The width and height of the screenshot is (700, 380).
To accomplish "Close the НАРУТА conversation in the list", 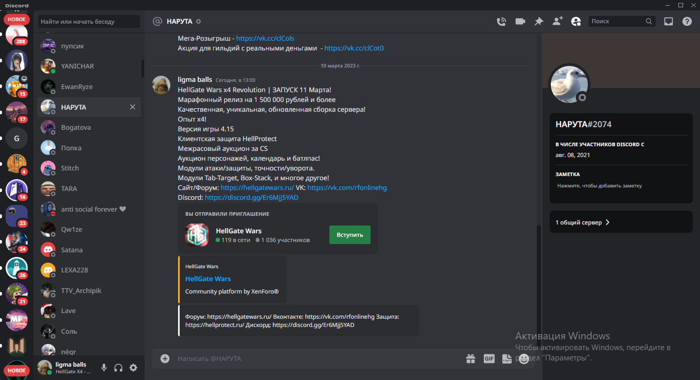I will (x=132, y=107).
